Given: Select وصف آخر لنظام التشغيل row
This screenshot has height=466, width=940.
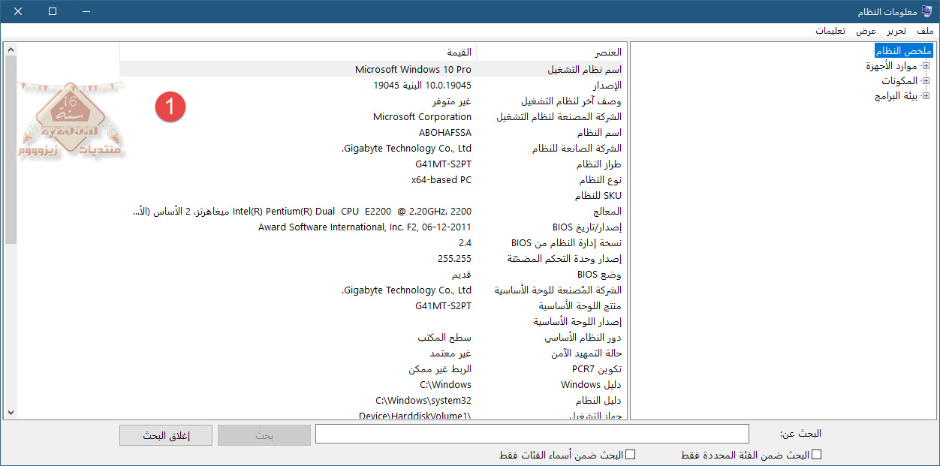Looking at the screenshot, I should pos(372,101).
